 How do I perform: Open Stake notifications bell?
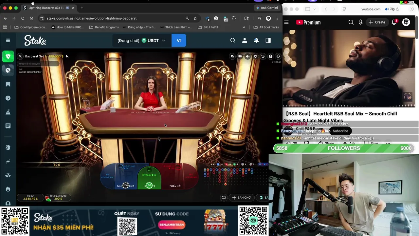point(256,41)
